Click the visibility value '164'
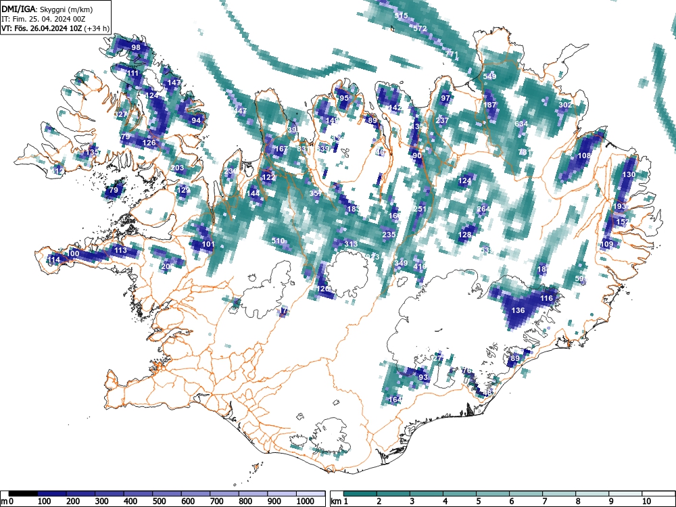Screen dimensions: 676x507 click(x=395, y=400)
